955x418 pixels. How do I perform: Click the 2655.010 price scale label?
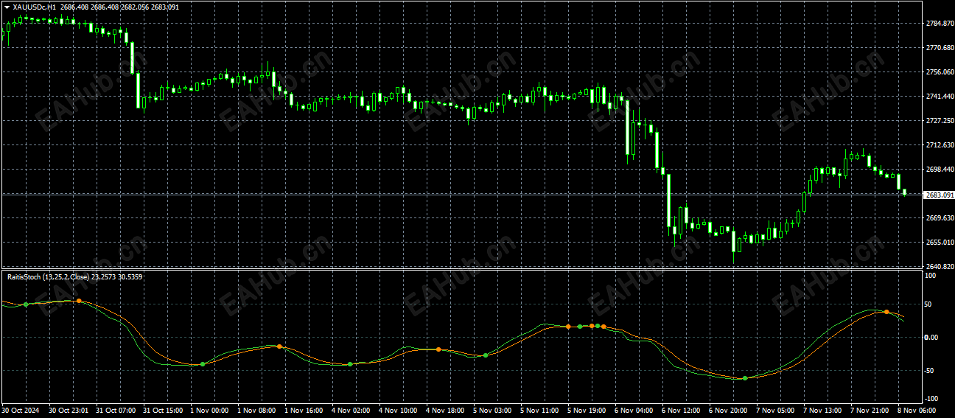coord(939,243)
